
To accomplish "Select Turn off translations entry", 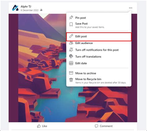I will click(99, 56).
